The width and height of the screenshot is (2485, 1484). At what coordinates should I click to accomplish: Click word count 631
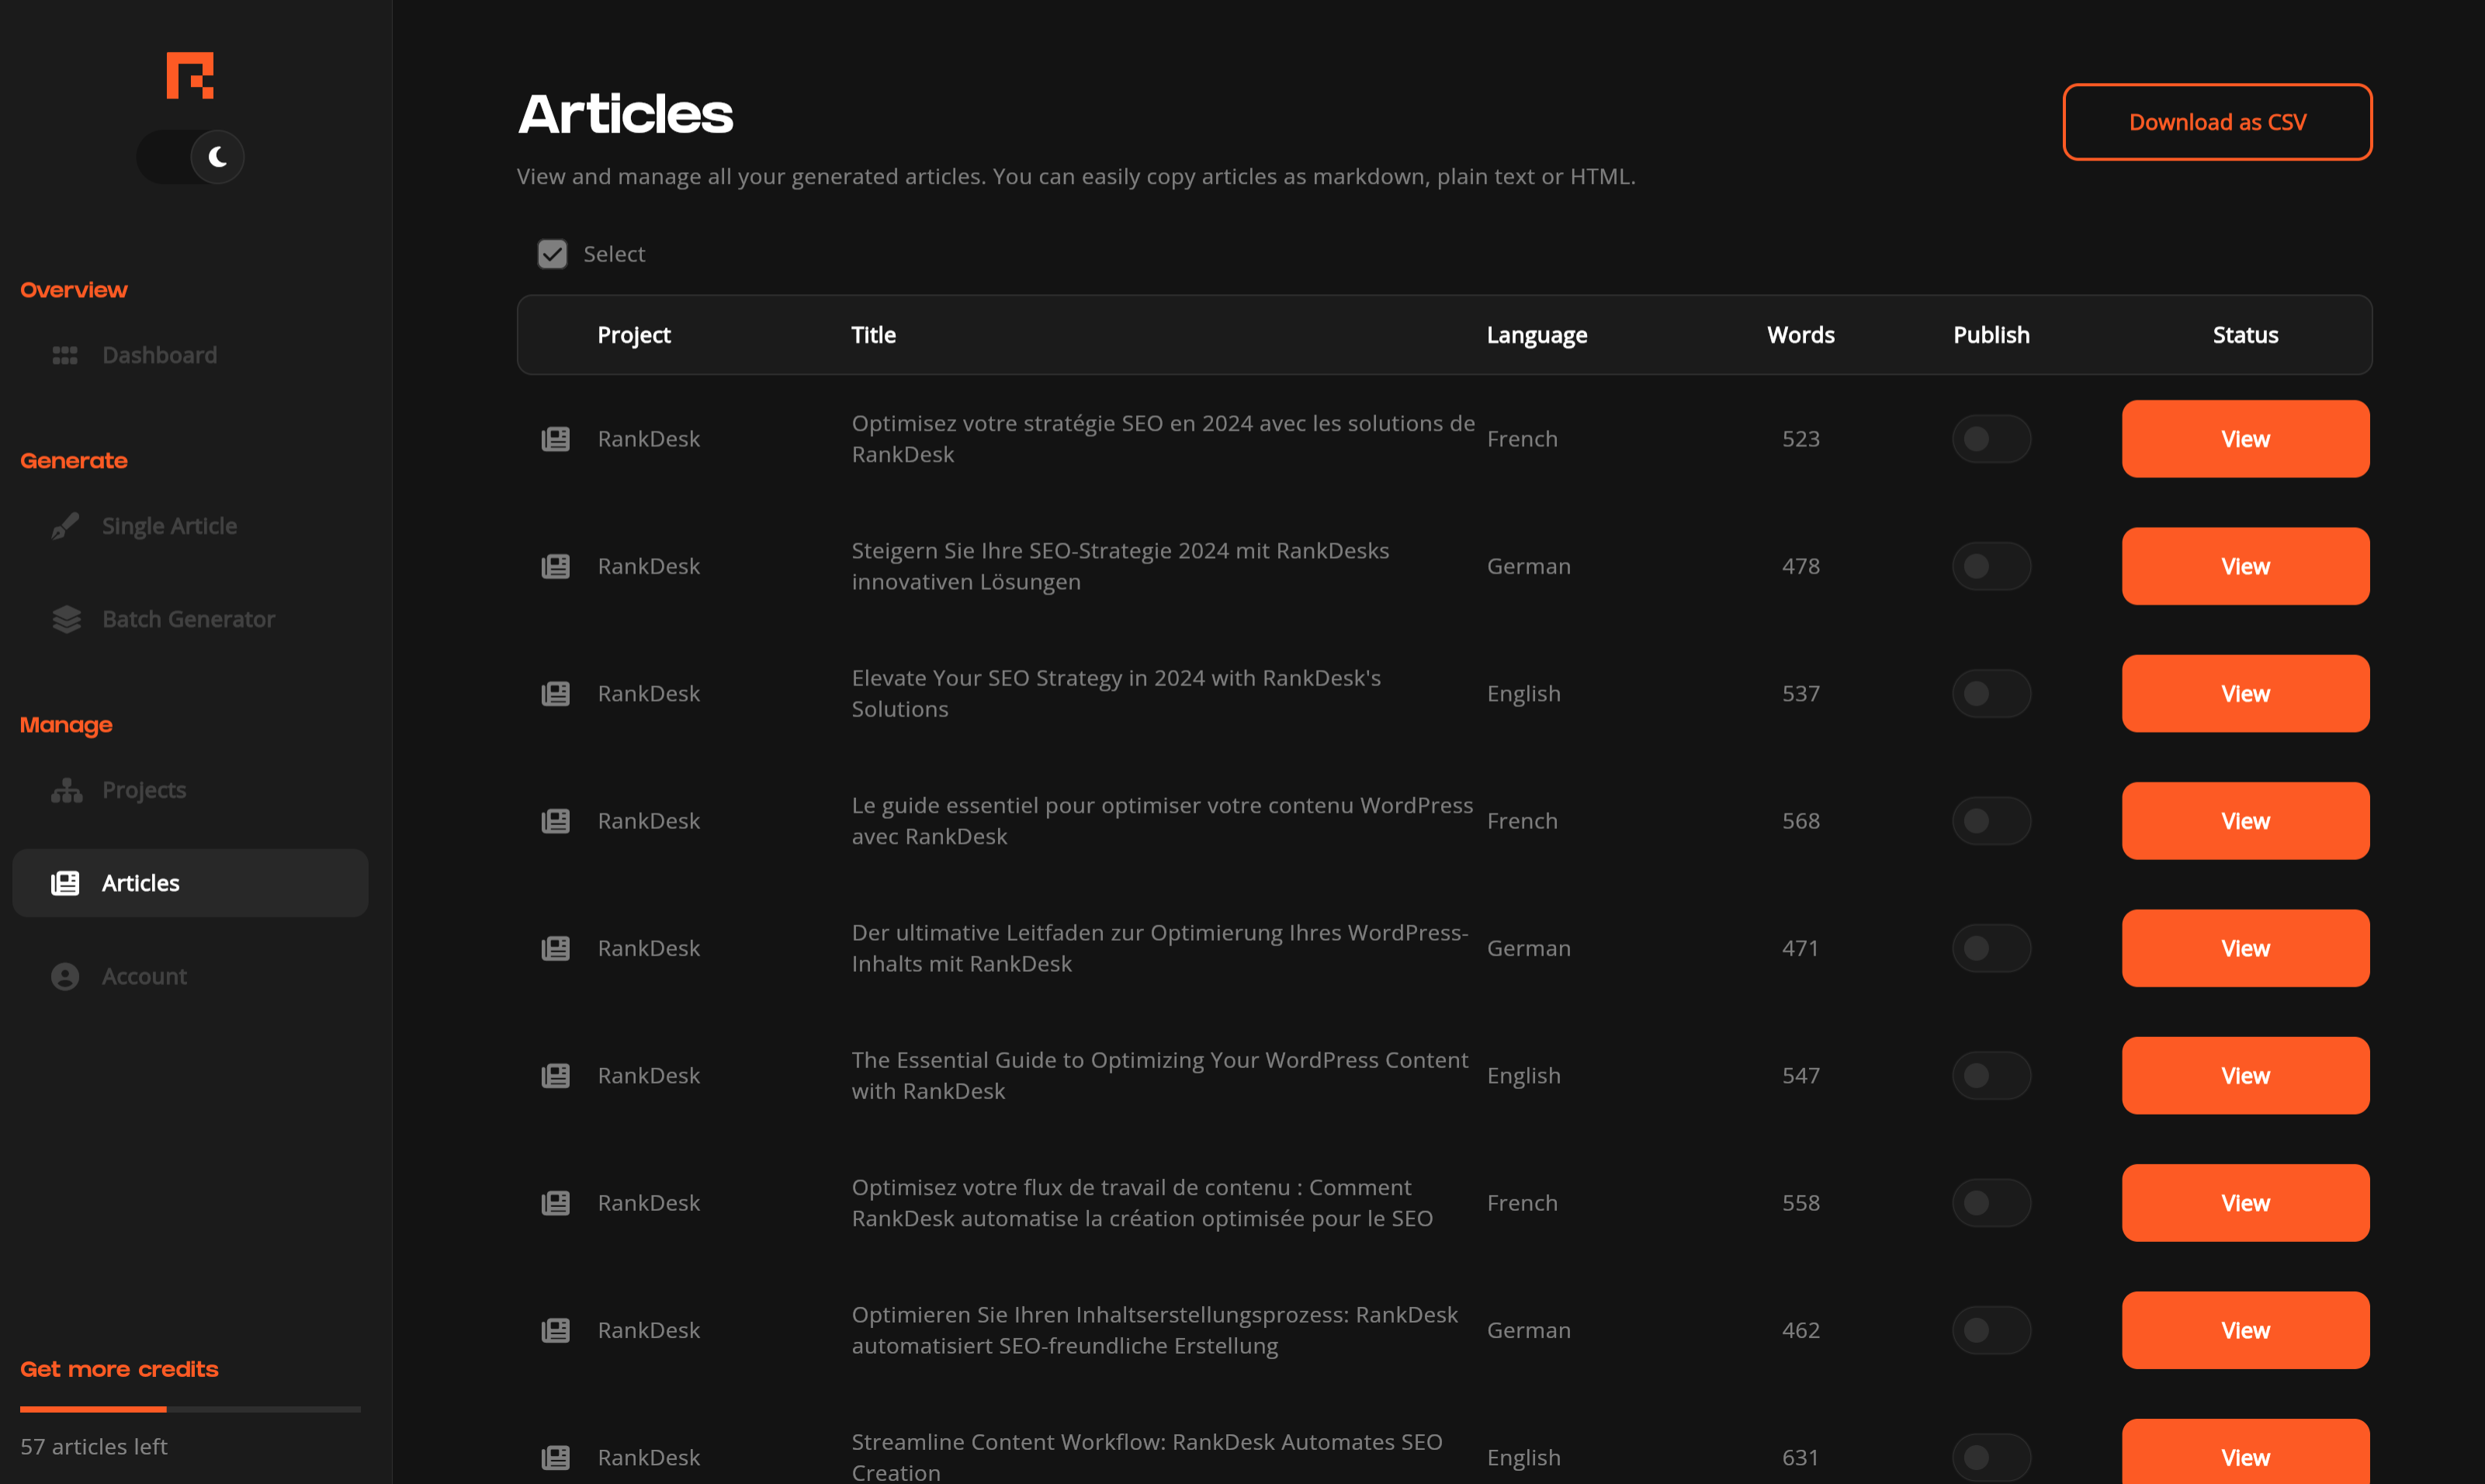pyautogui.click(x=1800, y=1457)
